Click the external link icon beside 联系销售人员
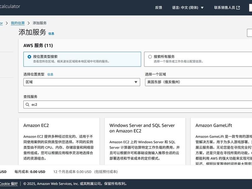The height and width of the screenshot is (189, 252). click(x=238, y=8)
